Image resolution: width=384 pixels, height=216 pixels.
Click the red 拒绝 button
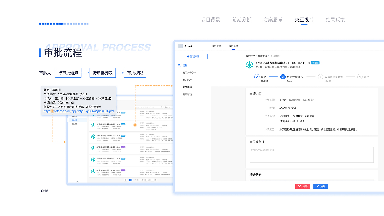click(303, 186)
